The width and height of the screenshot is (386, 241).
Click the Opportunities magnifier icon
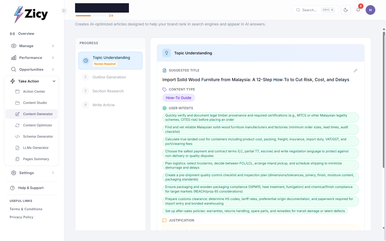14,69
